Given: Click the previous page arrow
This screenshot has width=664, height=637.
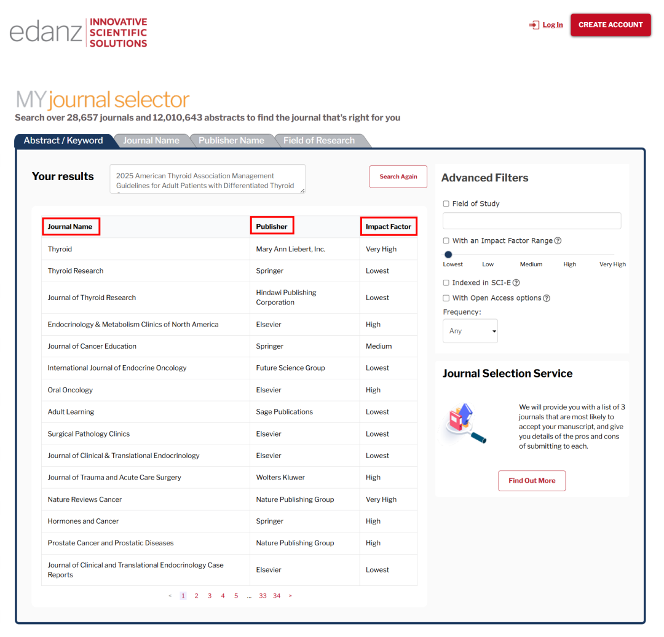Looking at the screenshot, I should coord(170,596).
